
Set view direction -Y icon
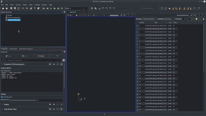[x=184, y=8]
